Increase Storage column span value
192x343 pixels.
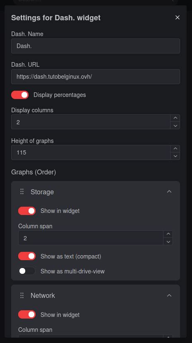(x=168, y=234)
